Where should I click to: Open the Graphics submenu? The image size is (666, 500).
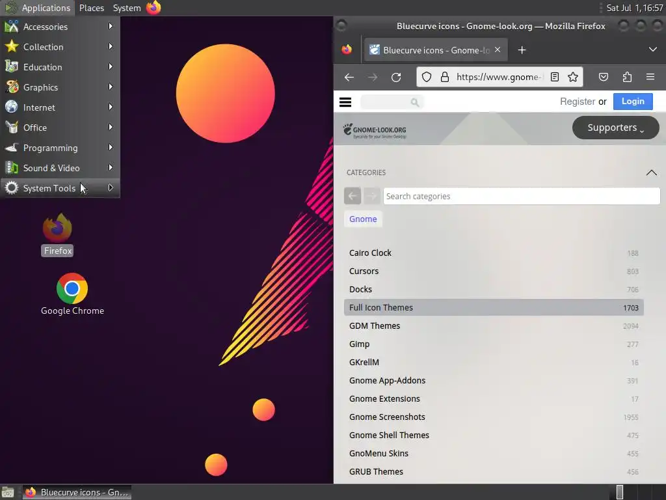tap(60, 87)
